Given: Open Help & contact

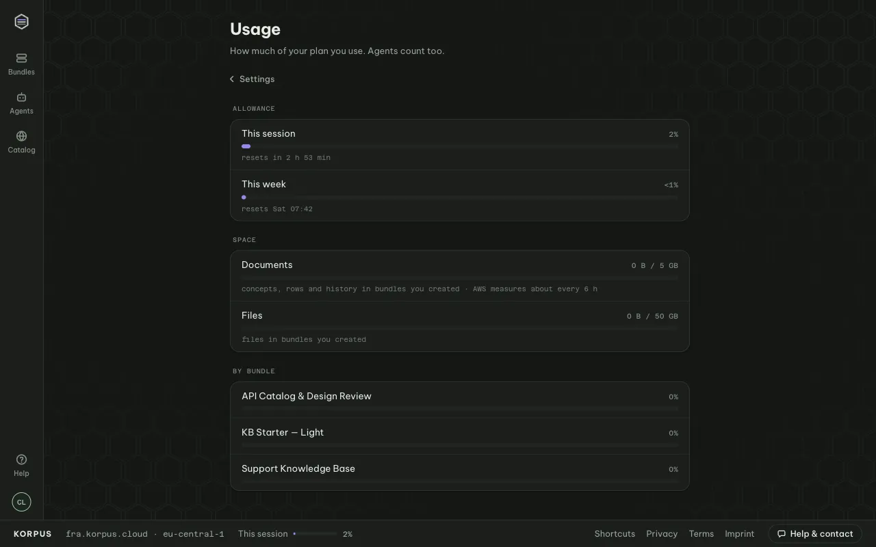Looking at the screenshot, I should pyautogui.click(x=815, y=534).
